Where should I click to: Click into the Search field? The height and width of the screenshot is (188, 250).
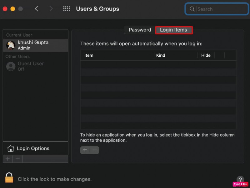(x=217, y=9)
